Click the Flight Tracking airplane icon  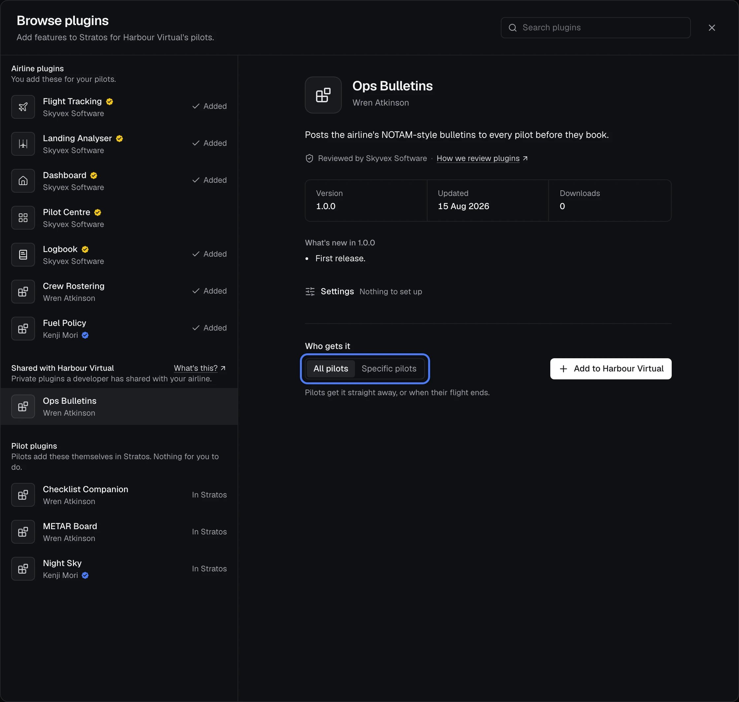23,107
